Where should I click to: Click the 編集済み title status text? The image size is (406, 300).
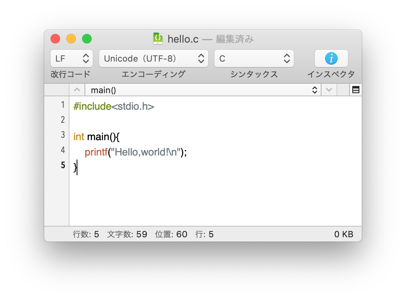(x=235, y=39)
